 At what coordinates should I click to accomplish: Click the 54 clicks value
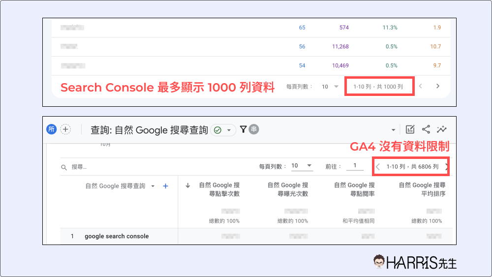pyautogui.click(x=302, y=65)
